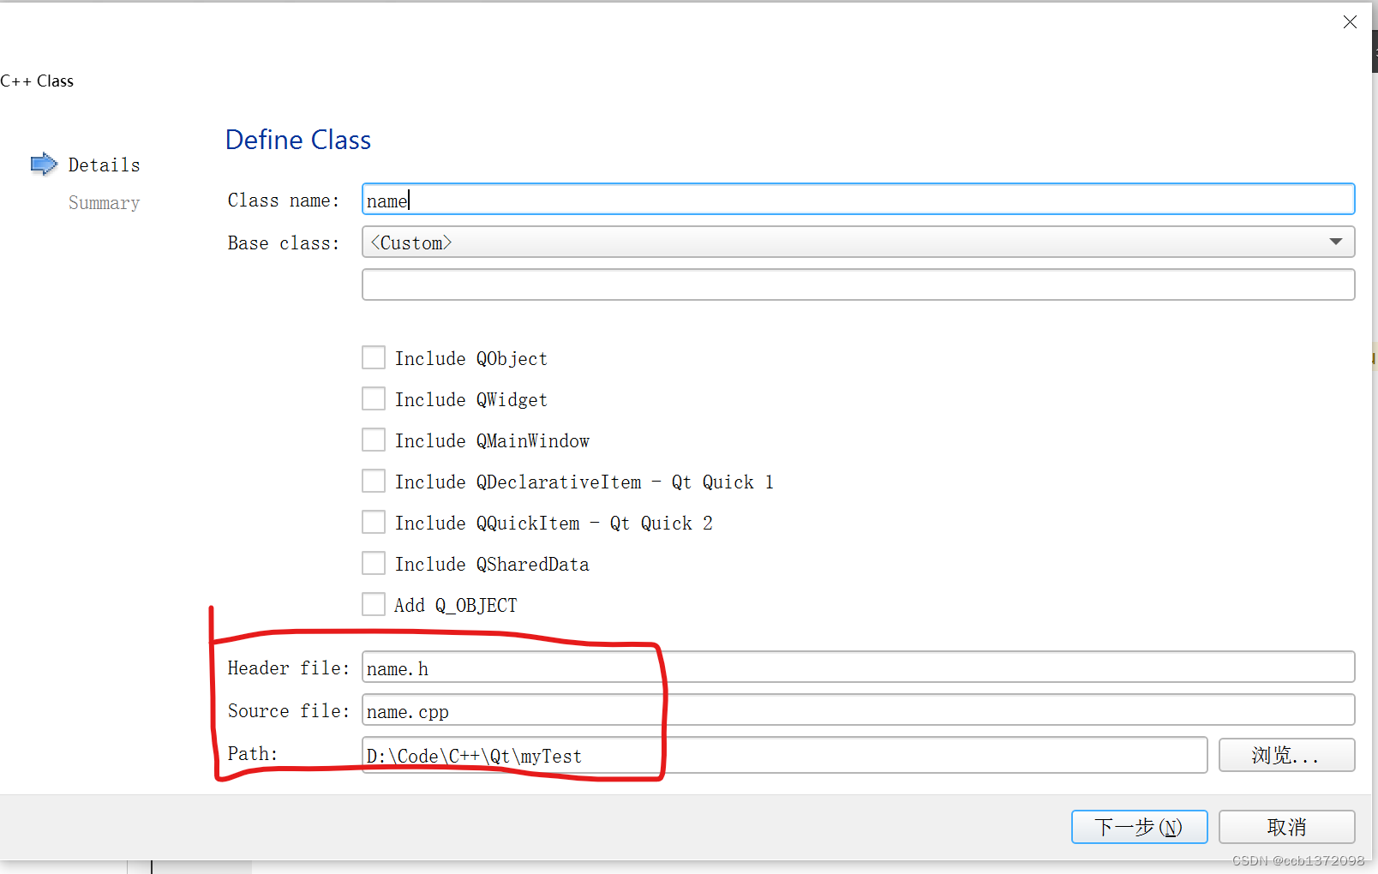
Task: Click the Path field with D:\Code\C++\Qt\myTest
Action: point(784,755)
